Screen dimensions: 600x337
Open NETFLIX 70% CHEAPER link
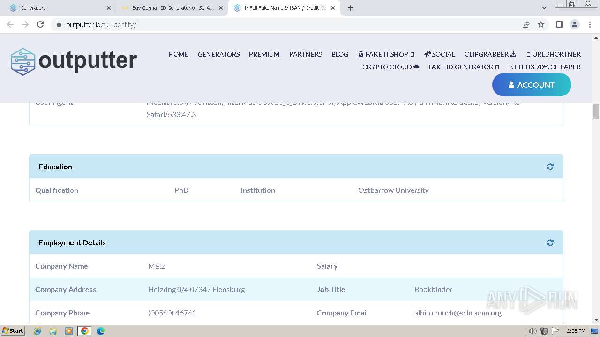click(x=545, y=67)
